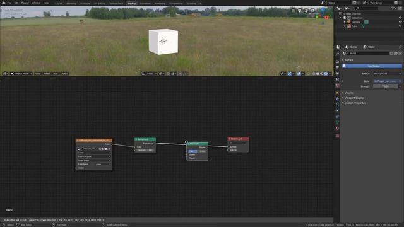This screenshot has width=404, height=227.
Task: Click the Use Nodes button
Action: (372, 66)
